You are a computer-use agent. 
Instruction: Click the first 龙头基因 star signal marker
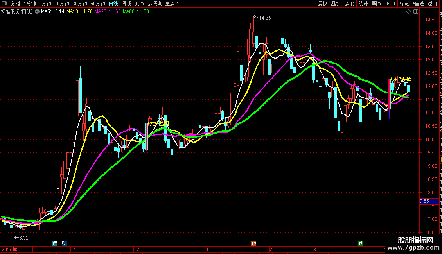(158, 123)
